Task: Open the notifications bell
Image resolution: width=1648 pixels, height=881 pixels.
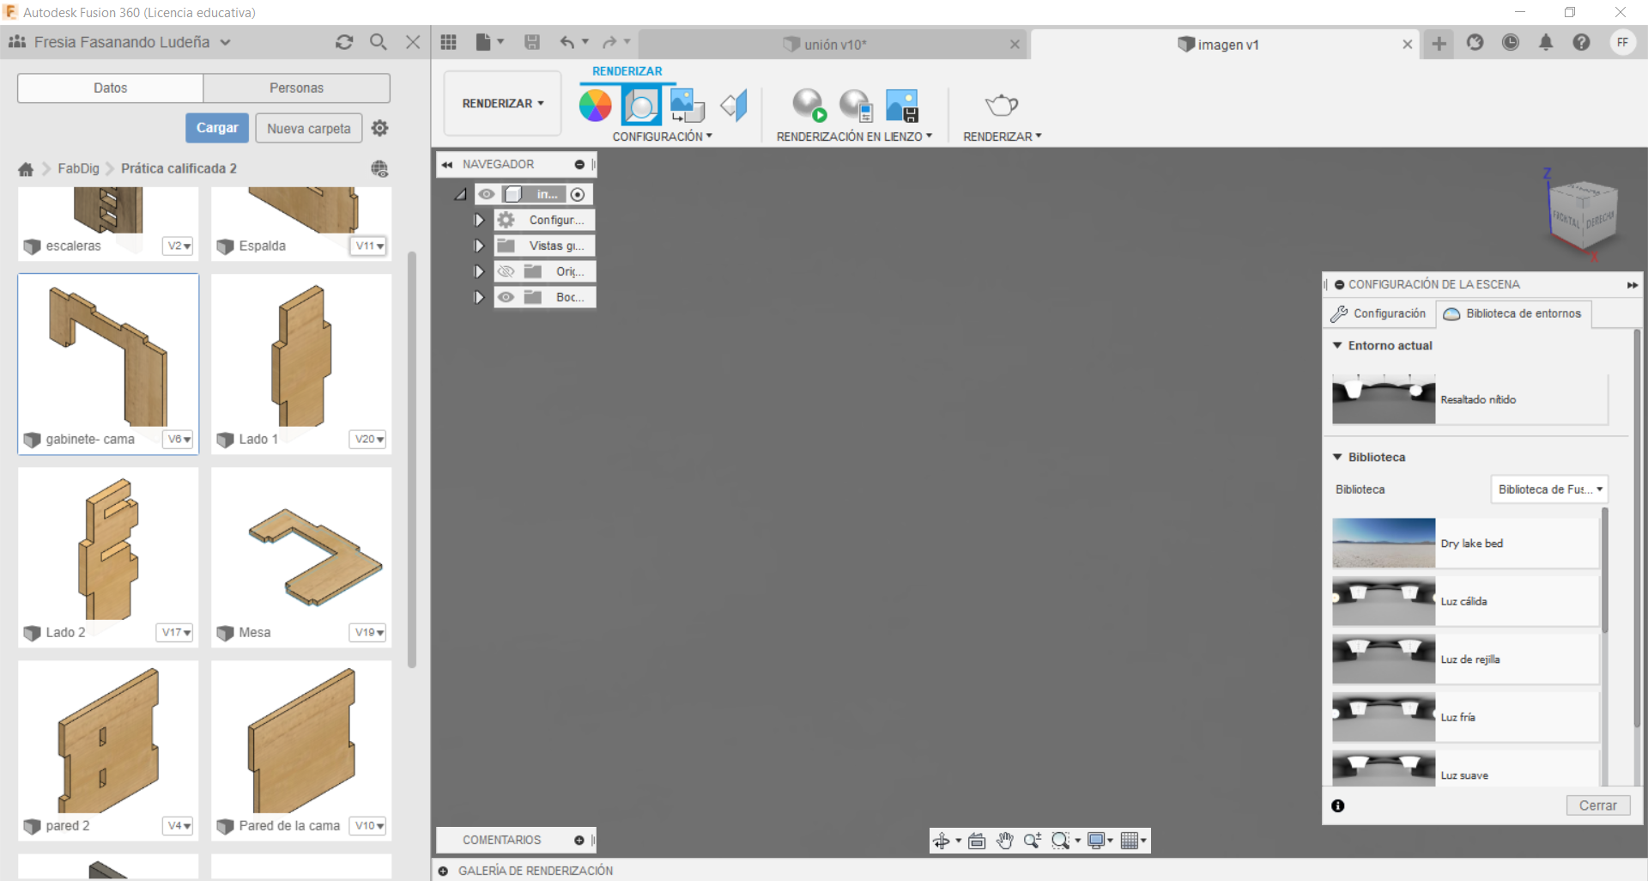Action: [1546, 42]
